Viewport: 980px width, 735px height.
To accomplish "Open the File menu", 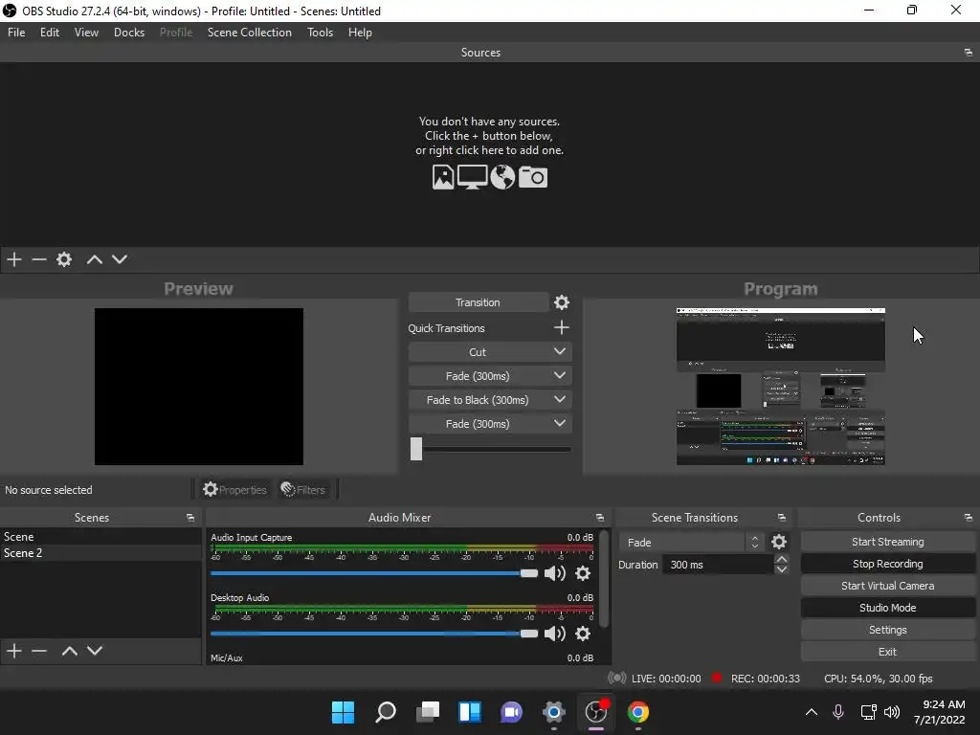I will (16, 33).
